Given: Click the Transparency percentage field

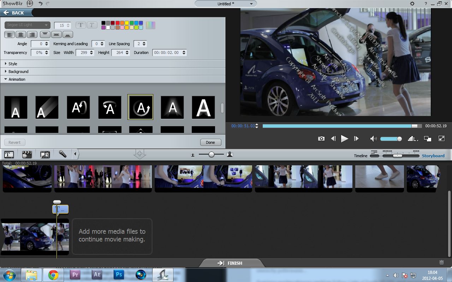Looking at the screenshot, I should point(40,53).
